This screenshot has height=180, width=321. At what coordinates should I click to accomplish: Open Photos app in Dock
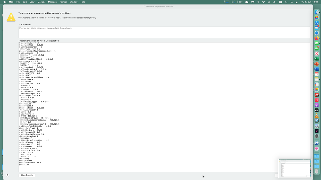316,89
